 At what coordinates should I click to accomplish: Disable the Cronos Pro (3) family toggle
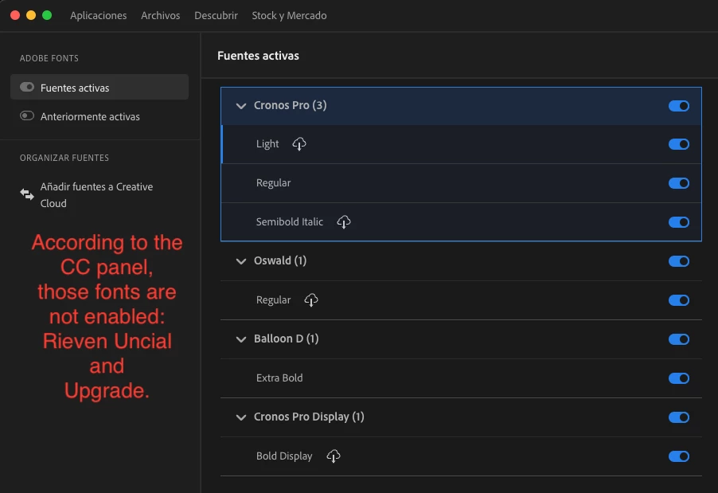679,106
